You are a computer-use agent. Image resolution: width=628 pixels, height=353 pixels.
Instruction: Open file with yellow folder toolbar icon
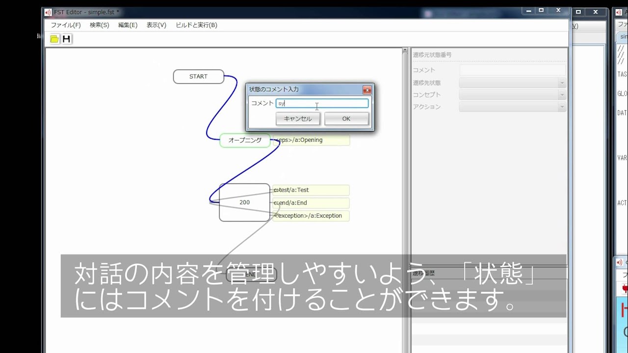point(54,39)
